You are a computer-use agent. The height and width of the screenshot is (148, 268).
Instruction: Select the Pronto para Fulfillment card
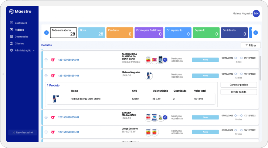[149, 33]
